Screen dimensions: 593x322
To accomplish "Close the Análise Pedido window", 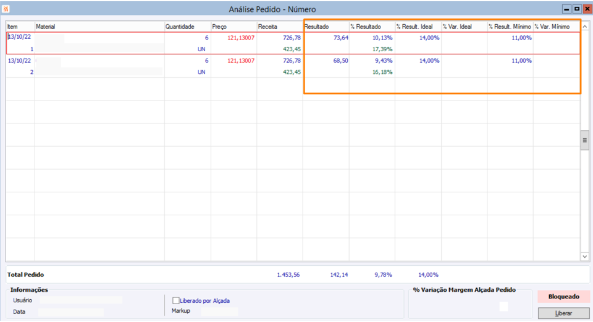I will click(x=586, y=9).
